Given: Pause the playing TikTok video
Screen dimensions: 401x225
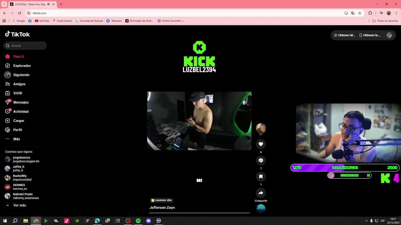Looking at the screenshot, I should click(199, 121).
